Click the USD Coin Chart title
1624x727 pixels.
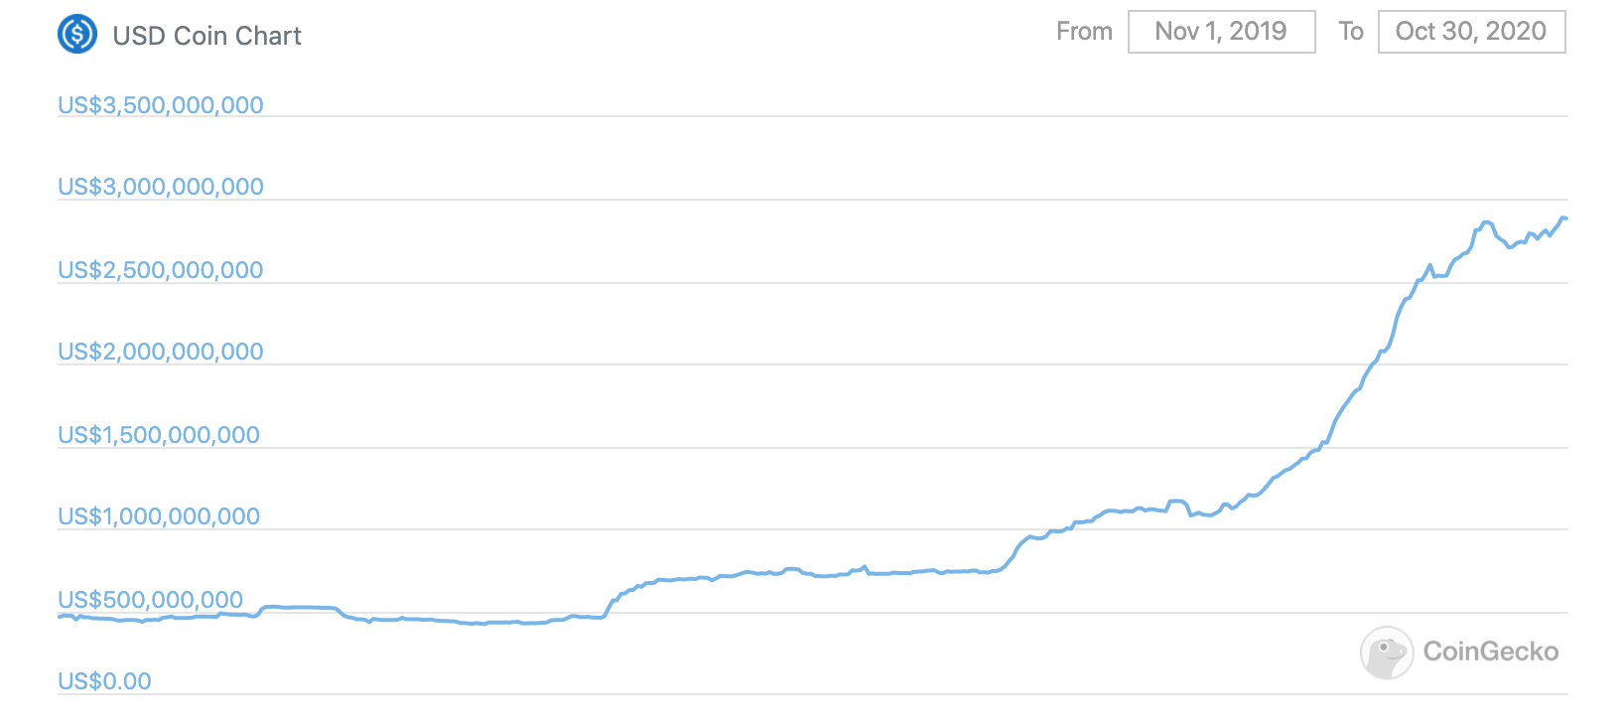pos(206,36)
